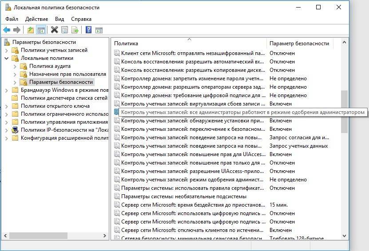Click the Delete (X) toolbar icon
Viewport: 369px width, 251px height.
coord(54,30)
